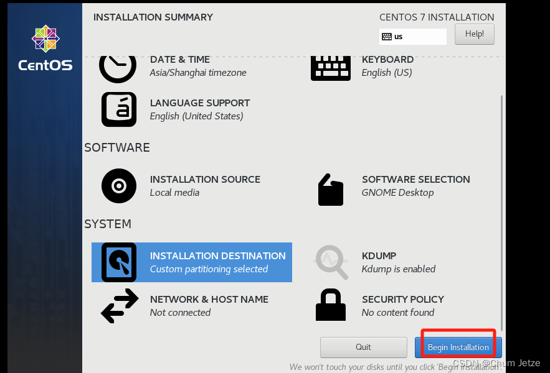
Task: Click the Security Policy padlock icon
Action: pos(330,305)
